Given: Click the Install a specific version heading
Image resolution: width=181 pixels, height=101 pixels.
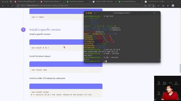Looking at the screenshot, I should [45, 29].
